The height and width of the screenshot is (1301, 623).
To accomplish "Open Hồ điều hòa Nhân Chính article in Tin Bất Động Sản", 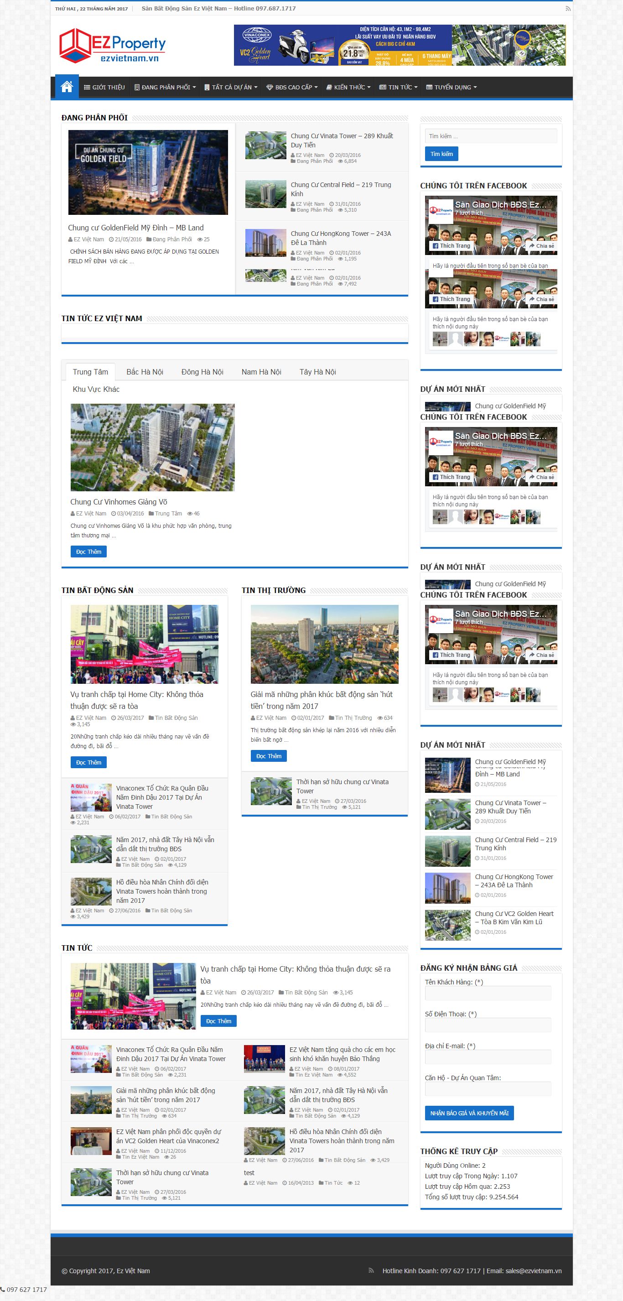I will [x=162, y=891].
